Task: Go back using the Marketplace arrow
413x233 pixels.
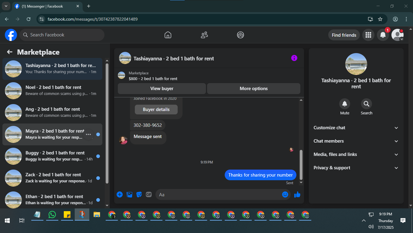Action: (x=10, y=52)
